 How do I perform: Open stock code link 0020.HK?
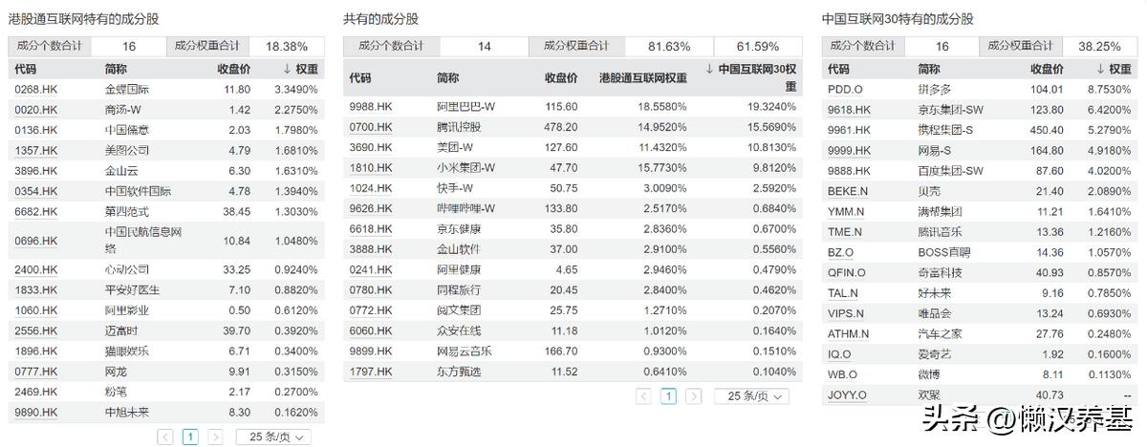[36, 110]
